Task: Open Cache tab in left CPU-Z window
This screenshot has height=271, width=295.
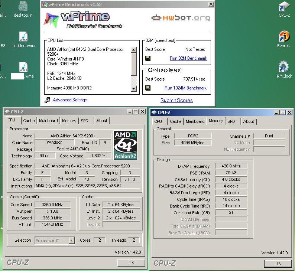Action: coord(29,121)
